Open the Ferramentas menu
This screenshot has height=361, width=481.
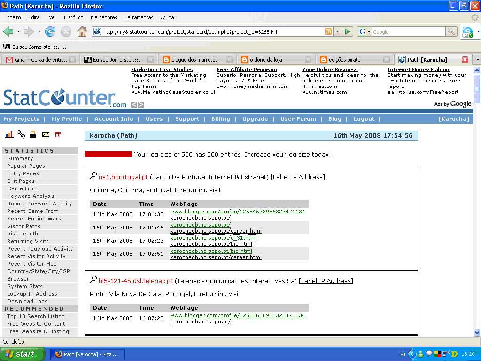(139, 17)
